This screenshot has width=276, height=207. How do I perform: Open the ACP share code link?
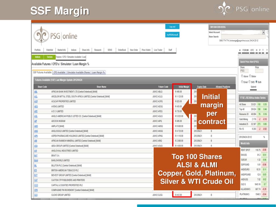[36, 102]
